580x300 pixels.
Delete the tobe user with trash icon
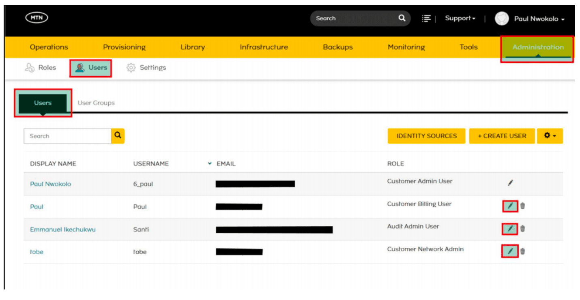522,251
